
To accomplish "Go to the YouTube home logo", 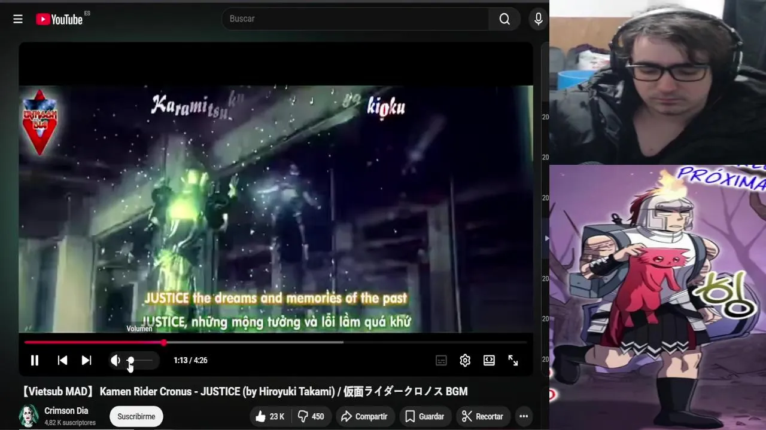I will 59,19.
